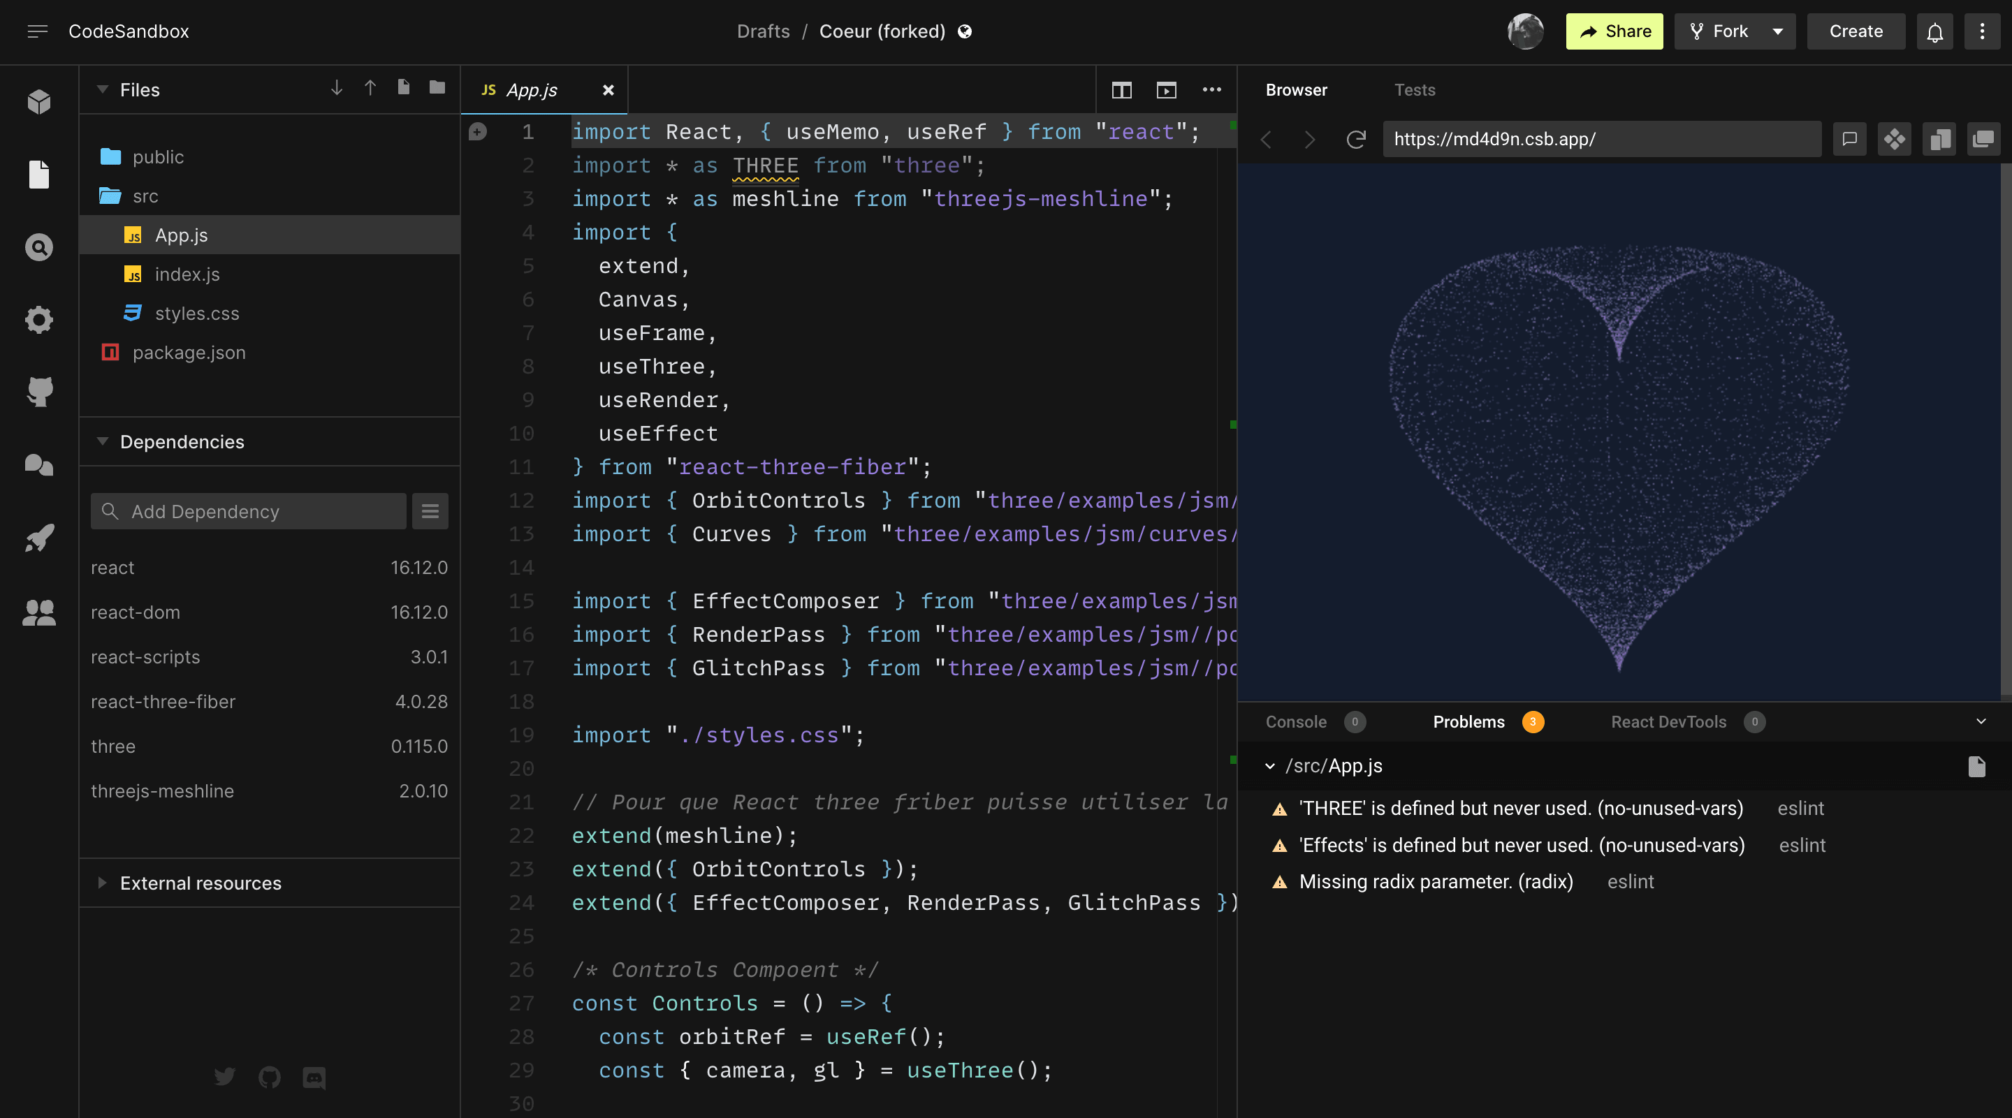The width and height of the screenshot is (2012, 1118).
Task: Click the overflow menu icon in editor
Action: tap(1211, 89)
